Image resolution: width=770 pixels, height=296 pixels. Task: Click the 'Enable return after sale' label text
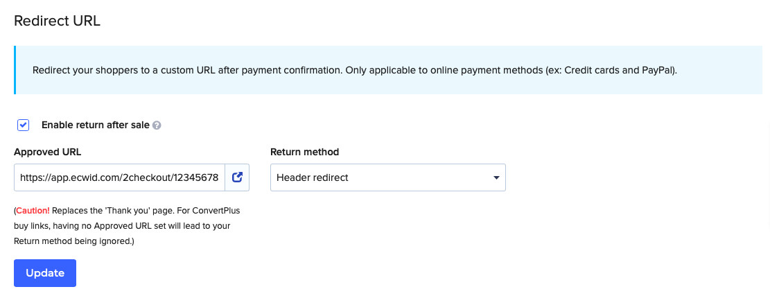click(95, 125)
